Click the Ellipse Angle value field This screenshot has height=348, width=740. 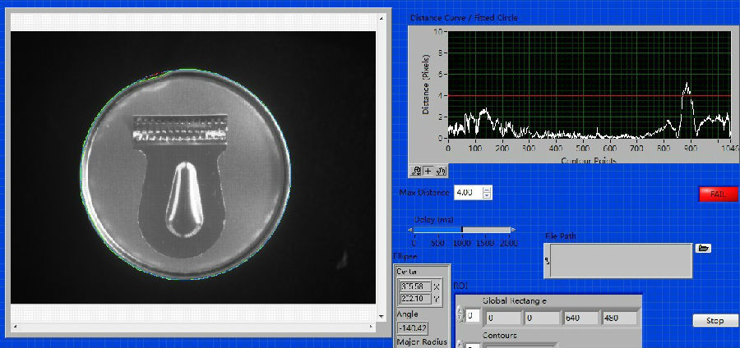[x=413, y=327]
